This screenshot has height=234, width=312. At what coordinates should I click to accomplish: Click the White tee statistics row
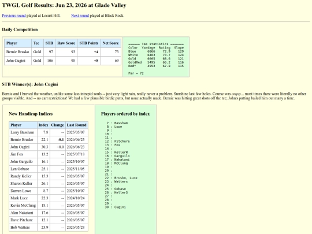[156, 55]
